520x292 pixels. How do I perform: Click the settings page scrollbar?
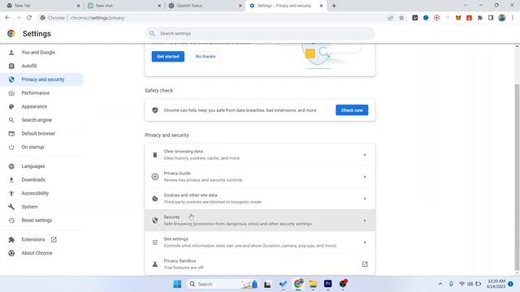point(517,177)
